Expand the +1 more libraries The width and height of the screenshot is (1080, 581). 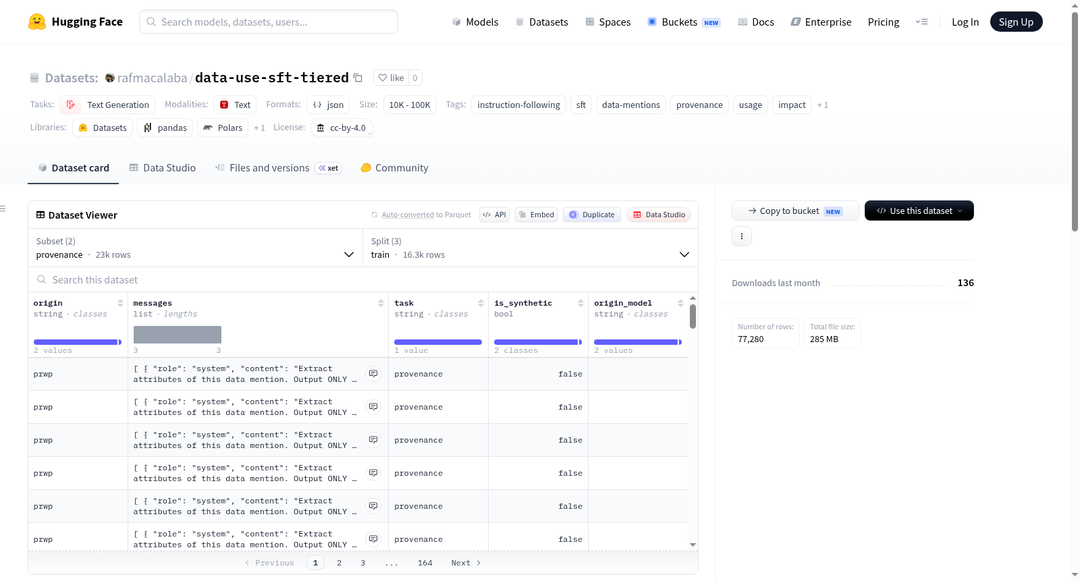pos(259,128)
